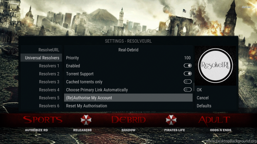Click the ResolveURL logo image
This screenshot has width=257, height=144.
point(216,66)
